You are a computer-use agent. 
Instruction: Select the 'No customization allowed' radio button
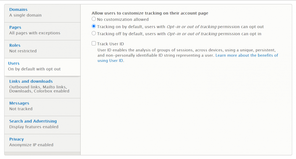[x=94, y=19]
